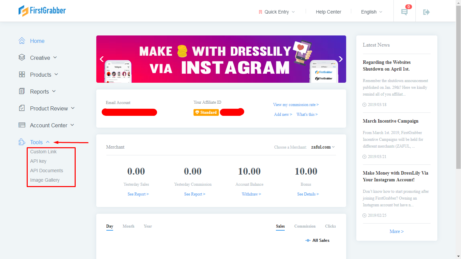Image resolution: width=461 pixels, height=259 pixels.
Task: Choose merchant from zaful.com dropdown
Action: 323,147
